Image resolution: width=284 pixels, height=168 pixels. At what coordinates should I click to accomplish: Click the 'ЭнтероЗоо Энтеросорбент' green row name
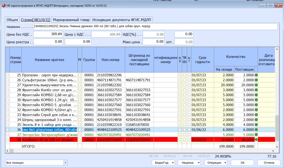50,135
